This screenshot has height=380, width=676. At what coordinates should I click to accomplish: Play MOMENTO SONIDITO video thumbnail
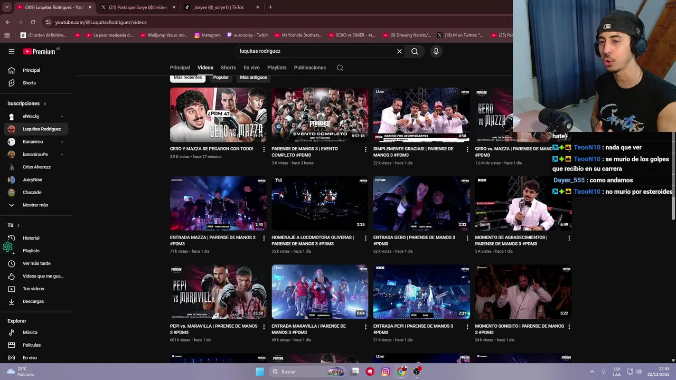pyautogui.click(x=523, y=292)
